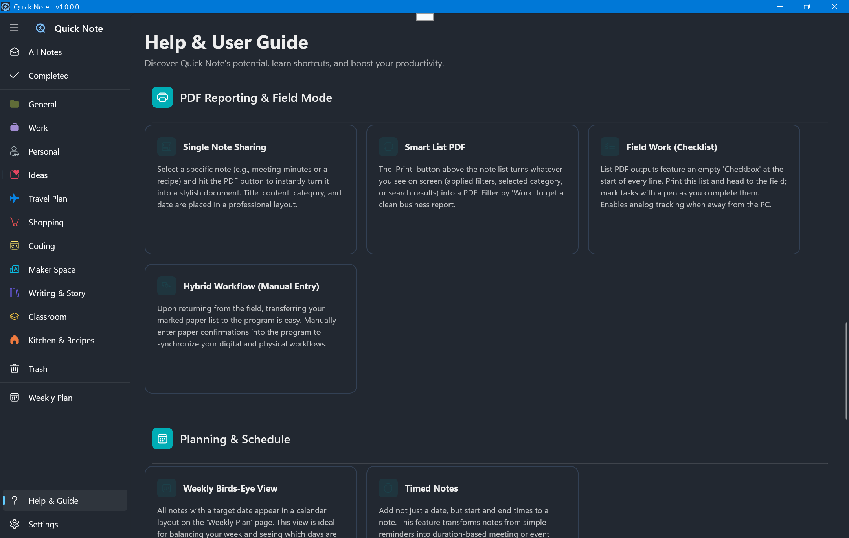Select the Help & Guide page
Viewport: 849px width, 538px height.
click(x=53, y=501)
